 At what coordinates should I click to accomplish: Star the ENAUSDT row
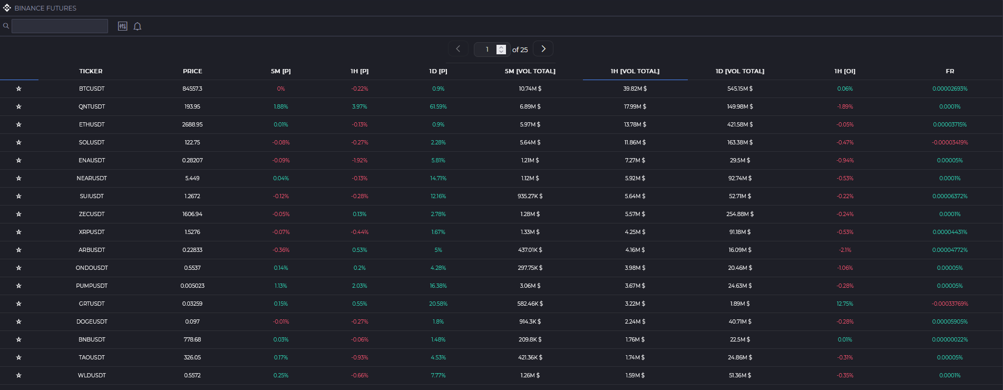pyautogui.click(x=19, y=160)
